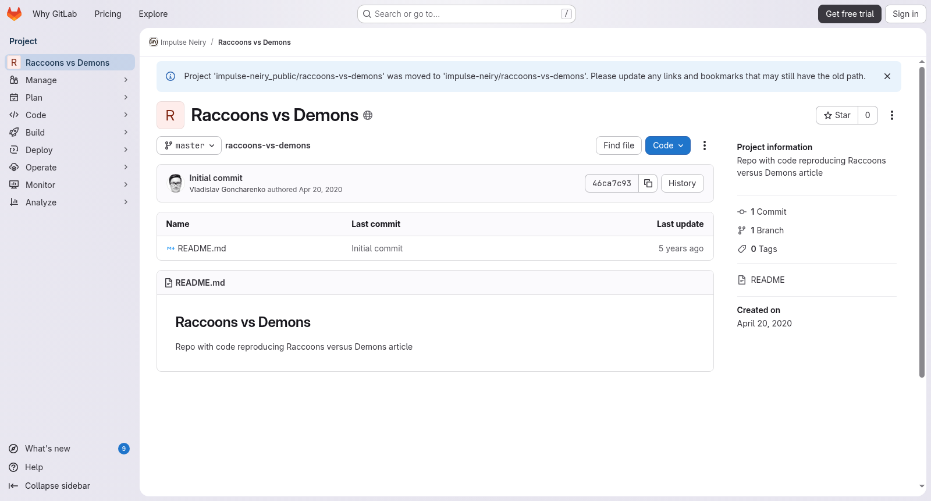Open the Manage sidebar icon
Viewport: 931px width, 501px height.
pyautogui.click(x=14, y=80)
